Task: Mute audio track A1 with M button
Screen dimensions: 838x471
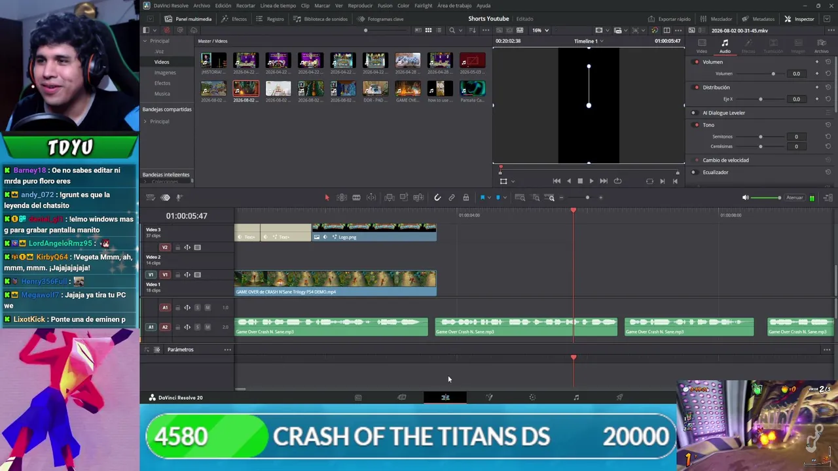Action: pyautogui.click(x=208, y=307)
